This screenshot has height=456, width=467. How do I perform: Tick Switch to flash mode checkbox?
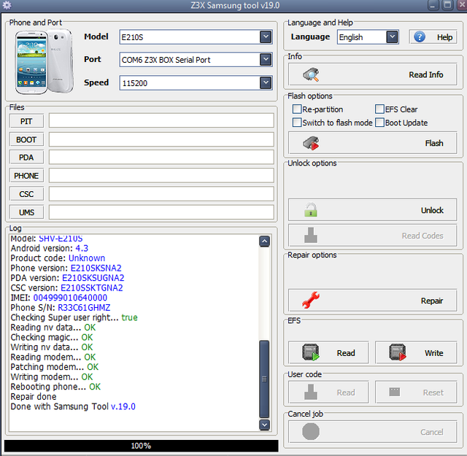297,123
